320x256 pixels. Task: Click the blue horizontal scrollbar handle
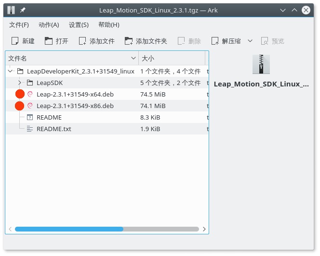tap(69, 229)
